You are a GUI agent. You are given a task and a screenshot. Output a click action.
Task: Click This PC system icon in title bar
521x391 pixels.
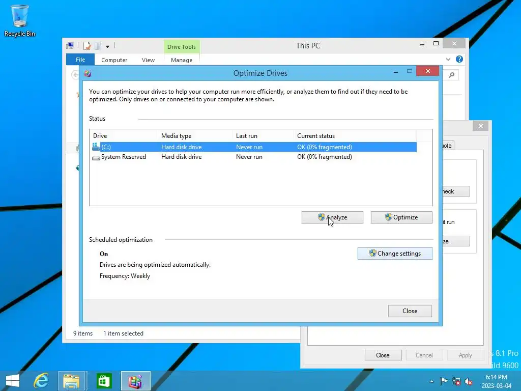70,45
